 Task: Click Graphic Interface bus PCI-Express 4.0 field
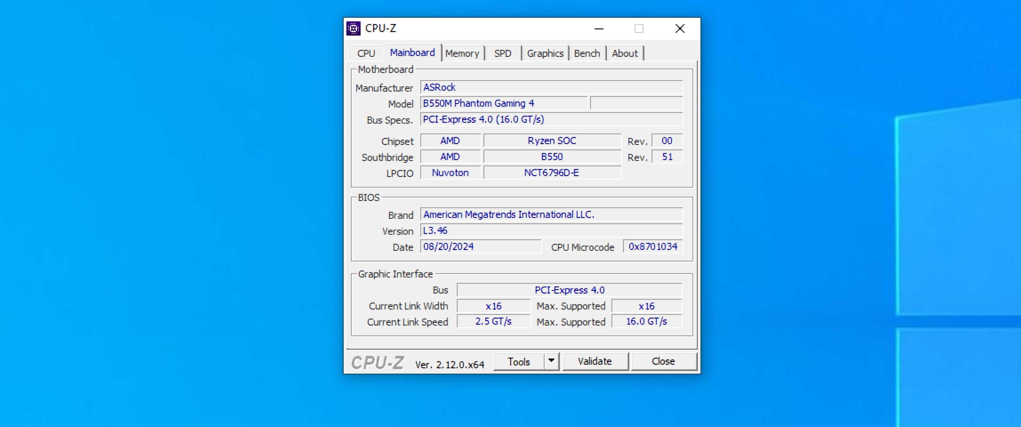[x=569, y=290]
